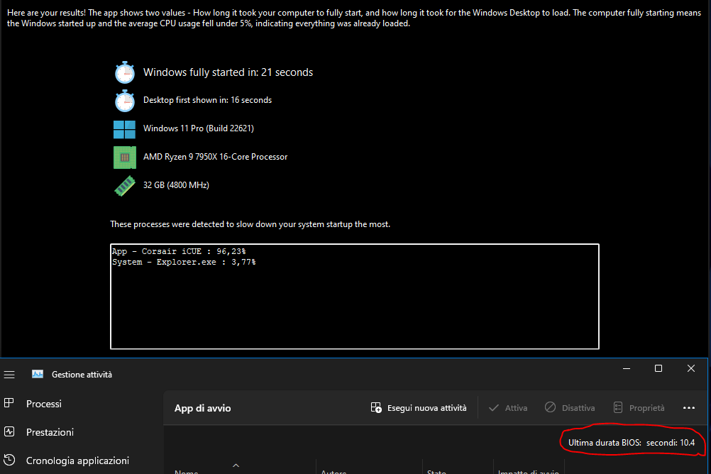Click Esegui nuova attività button
The image size is (711, 474).
418,408
